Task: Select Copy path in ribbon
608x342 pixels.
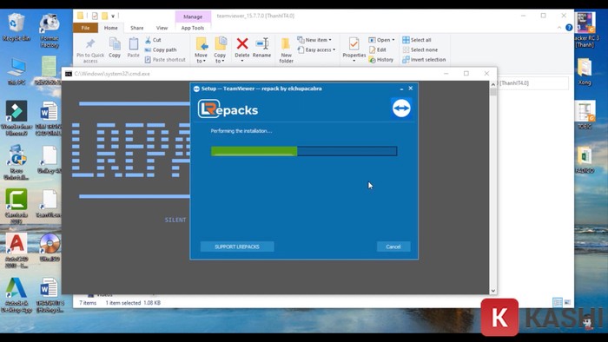Action: coord(161,50)
